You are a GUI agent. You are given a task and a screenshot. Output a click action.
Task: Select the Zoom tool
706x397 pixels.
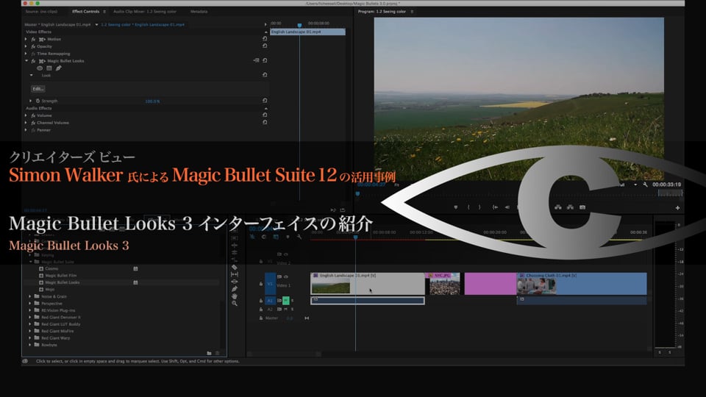click(x=235, y=304)
